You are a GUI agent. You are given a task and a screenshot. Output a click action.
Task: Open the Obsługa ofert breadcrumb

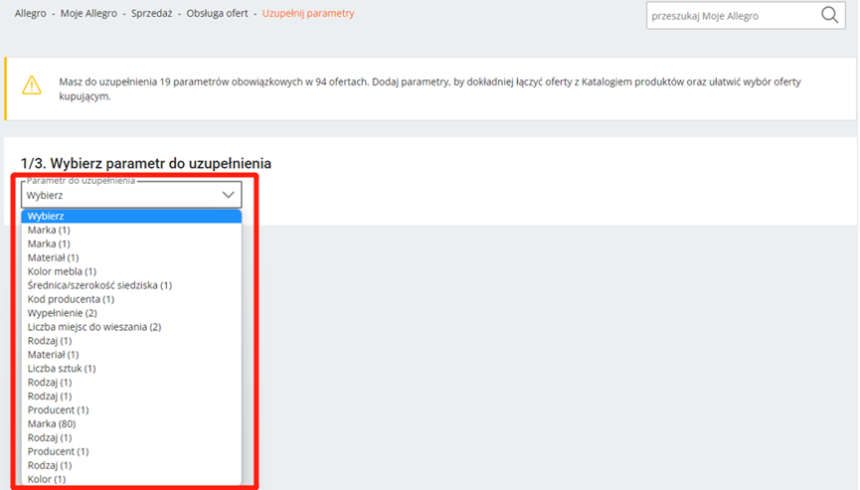pyautogui.click(x=217, y=13)
